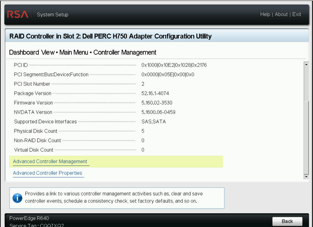Viewport: 313px width, 227px height.
Task: Click the Service Tag text
Action: click(36, 225)
